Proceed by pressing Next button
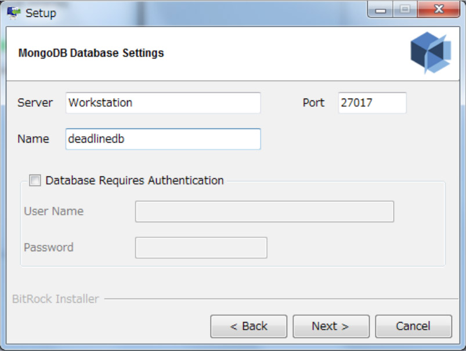Image resolution: width=466 pixels, height=351 pixels. point(331,326)
